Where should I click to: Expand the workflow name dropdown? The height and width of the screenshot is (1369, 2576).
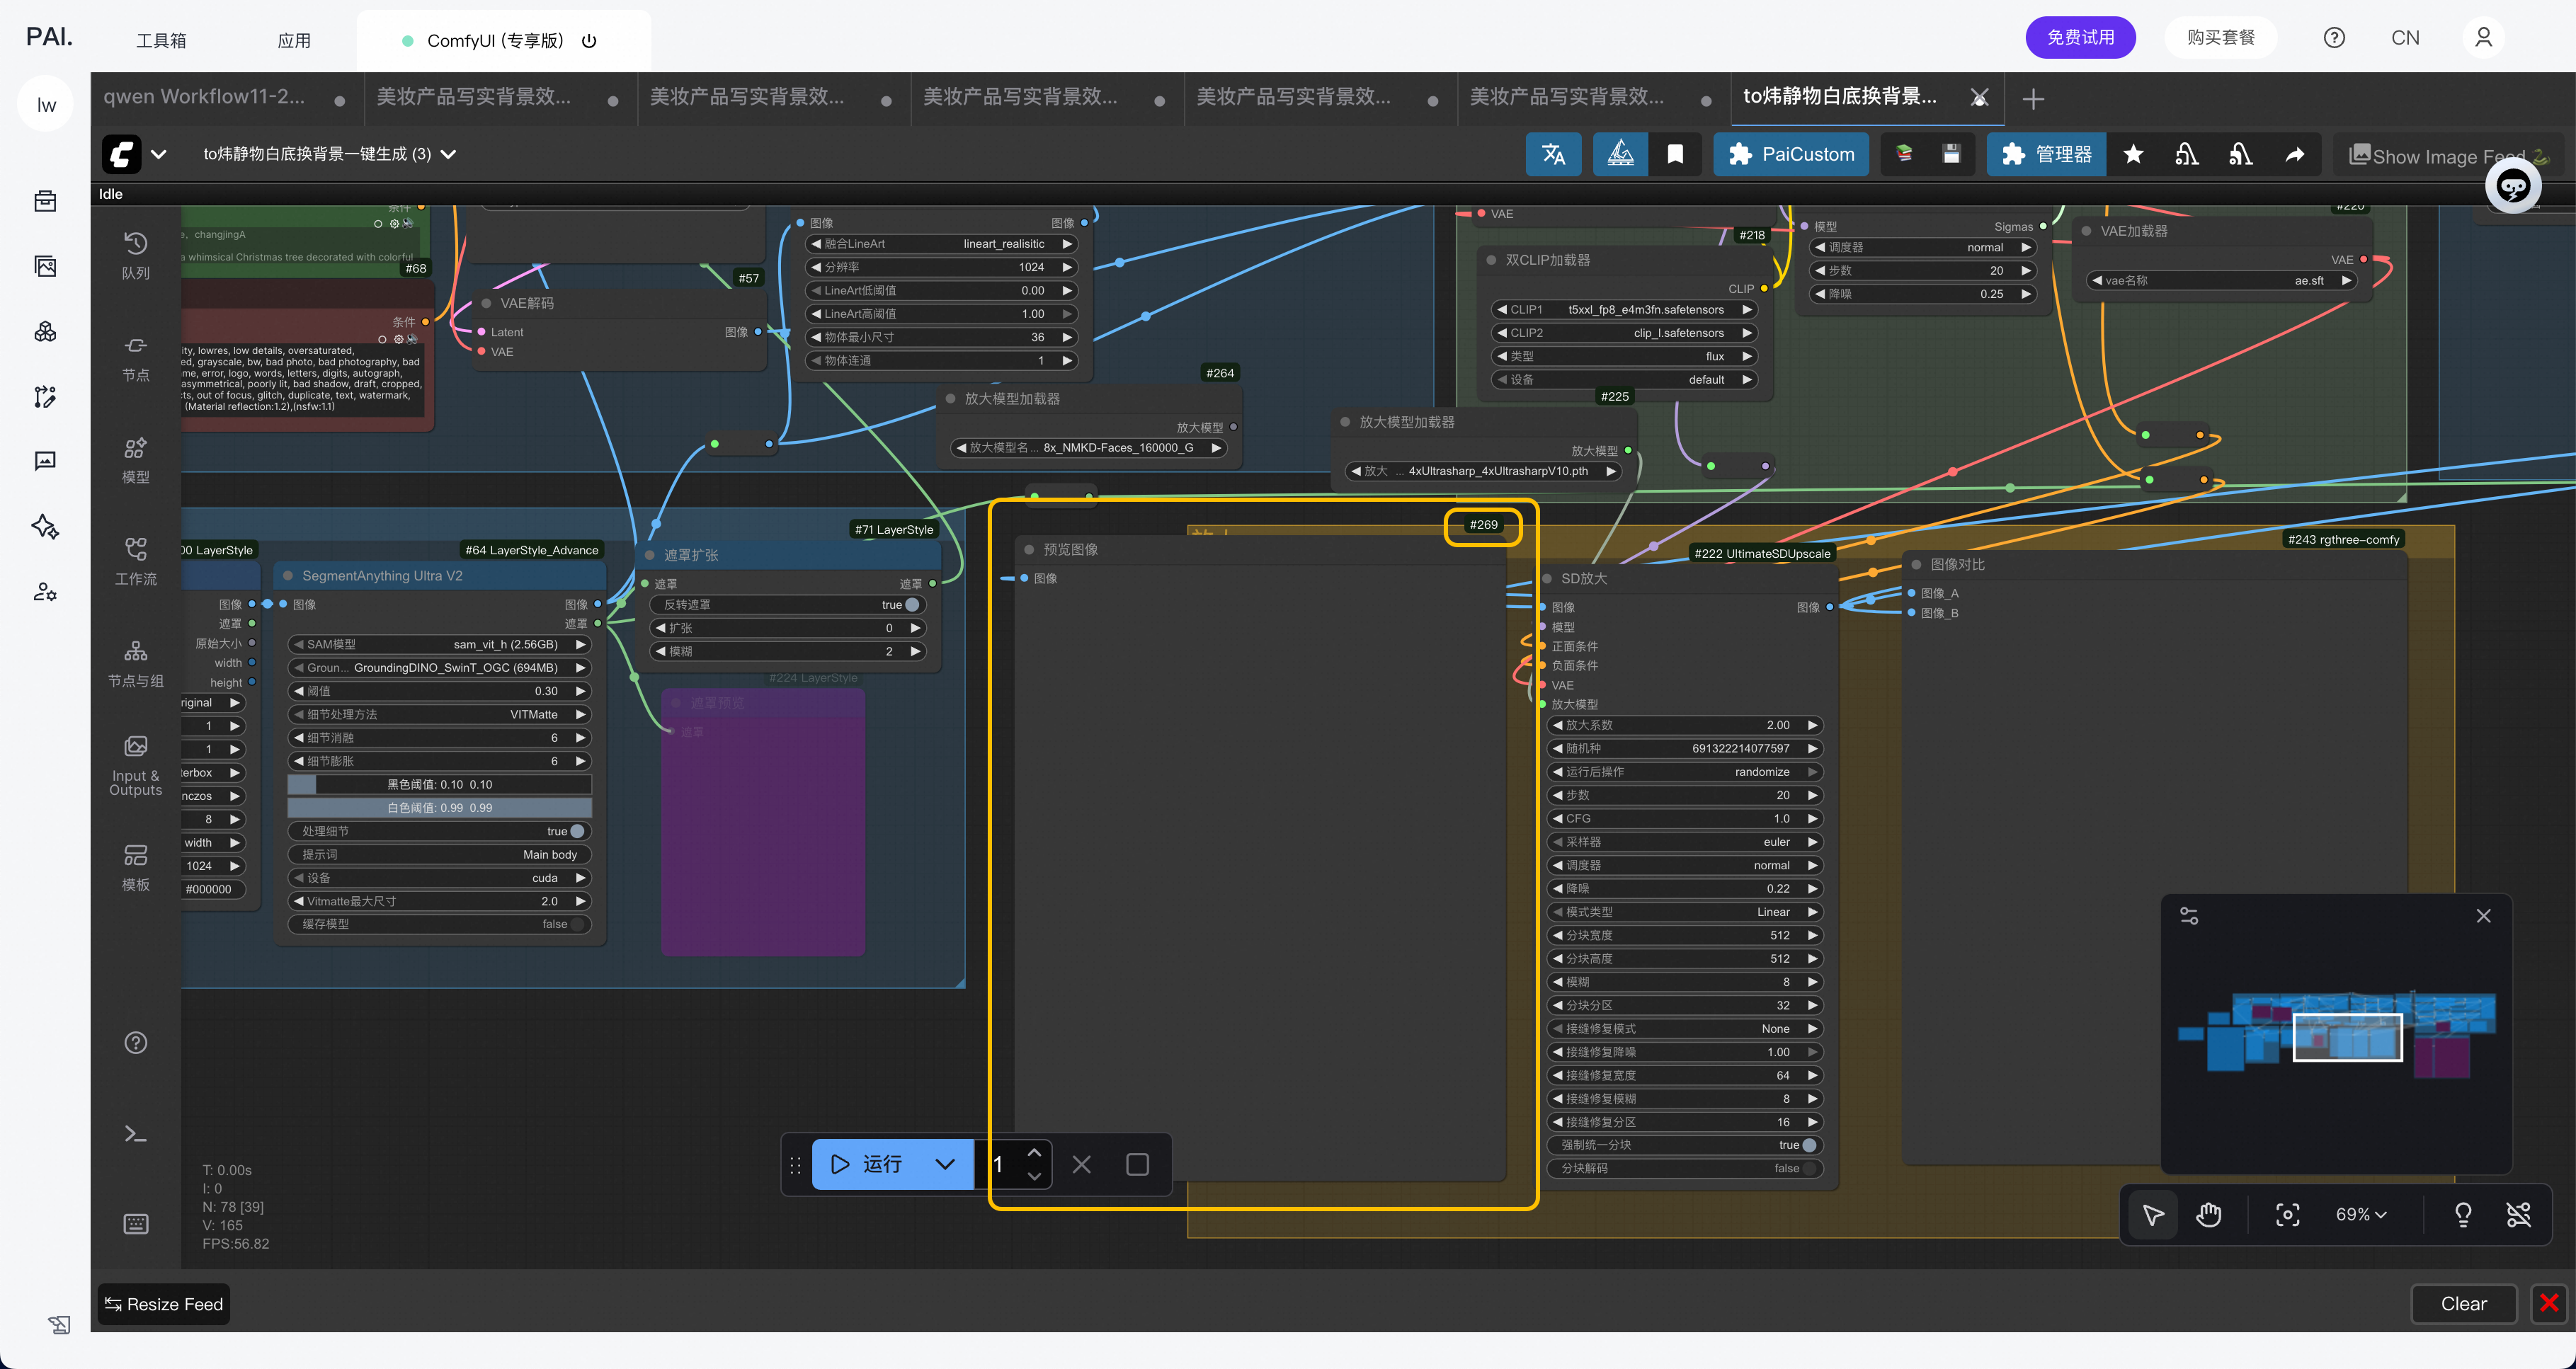coord(449,154)
